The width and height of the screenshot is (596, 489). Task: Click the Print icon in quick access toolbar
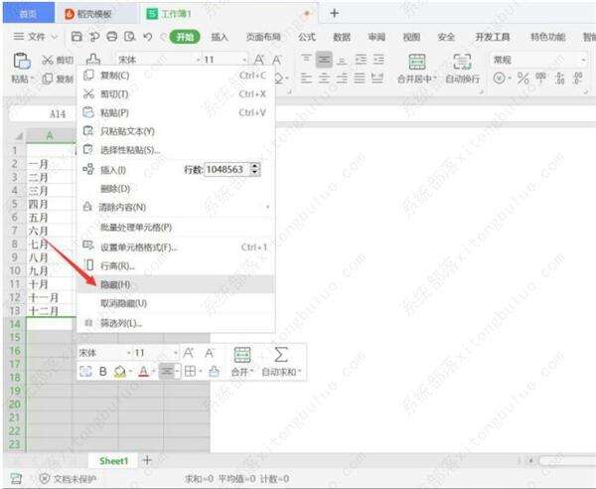(x=111, y=37)
